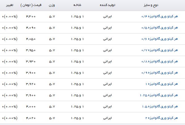
Task: Open the link هر کیلو ورق گالوانیزه ۲
Action: pos(161,118)
